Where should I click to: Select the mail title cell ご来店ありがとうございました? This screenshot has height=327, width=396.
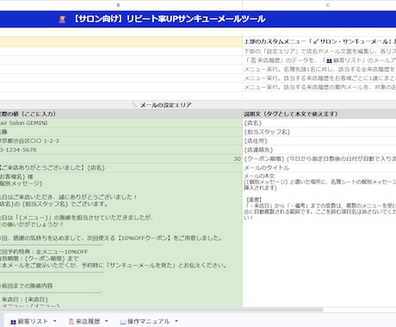[x=121, y=168]
